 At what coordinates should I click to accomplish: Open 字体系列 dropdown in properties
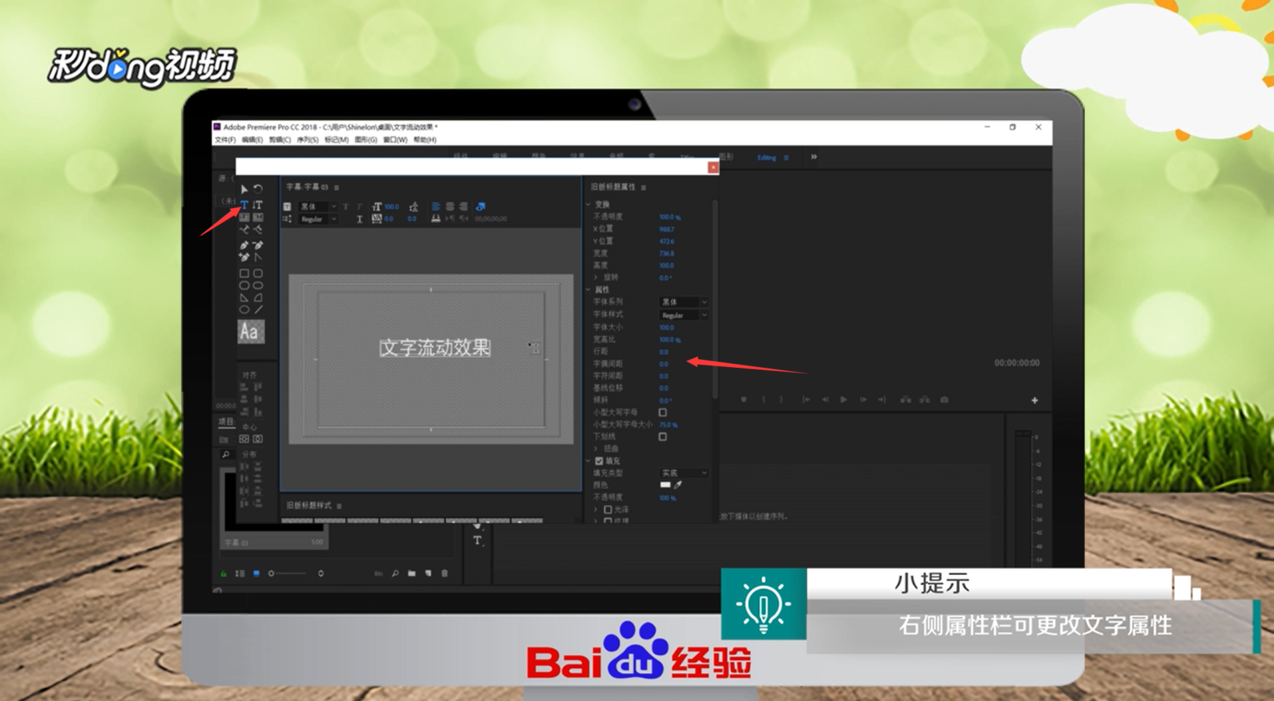coord(684,302)
